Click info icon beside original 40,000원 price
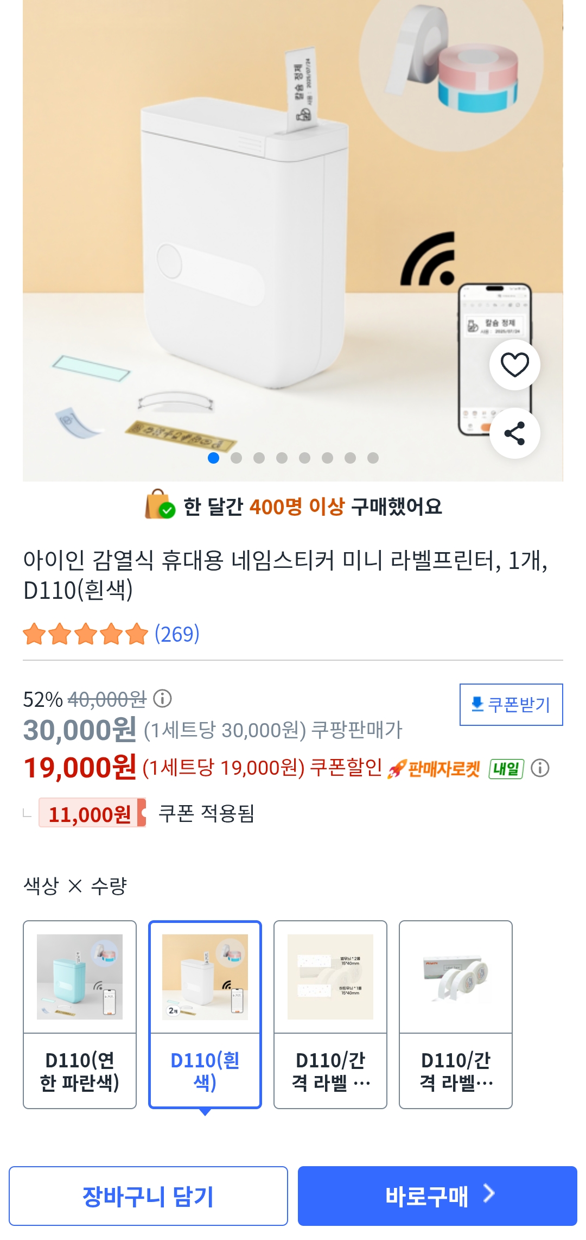The height and width of the screenshot is (1240, 586). (x=162, y=699)
